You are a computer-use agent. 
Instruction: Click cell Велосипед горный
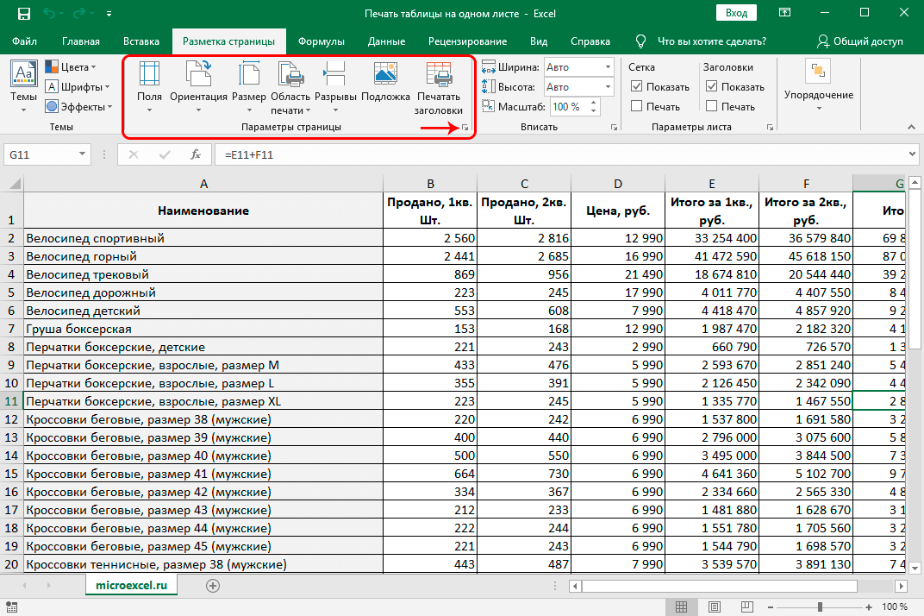tap(203, 256)
